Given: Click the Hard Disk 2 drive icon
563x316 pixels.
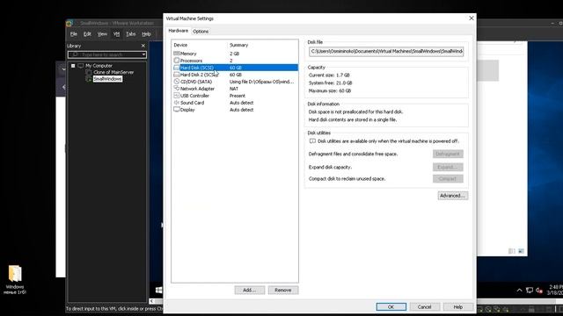Looking at the screenshot, I should coord(176,75).
